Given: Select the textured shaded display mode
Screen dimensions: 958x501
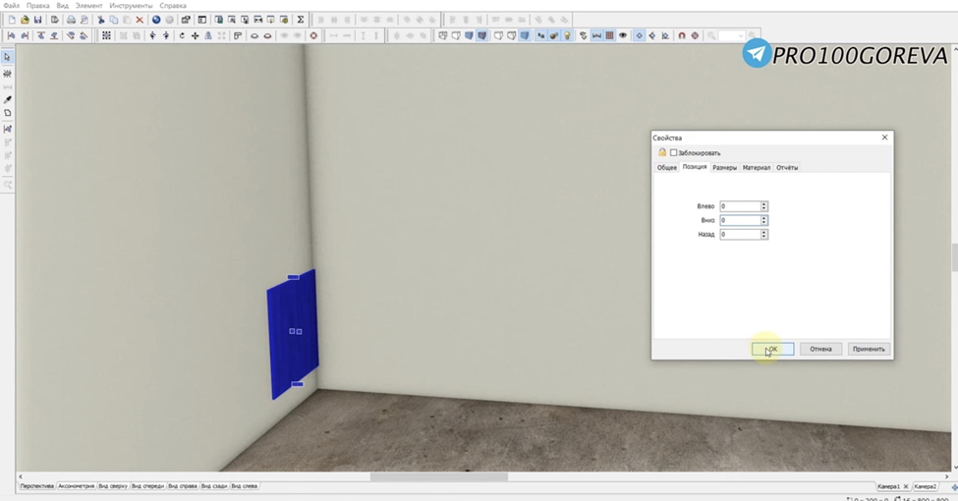Looking at the screenshot, I should 482,35.
